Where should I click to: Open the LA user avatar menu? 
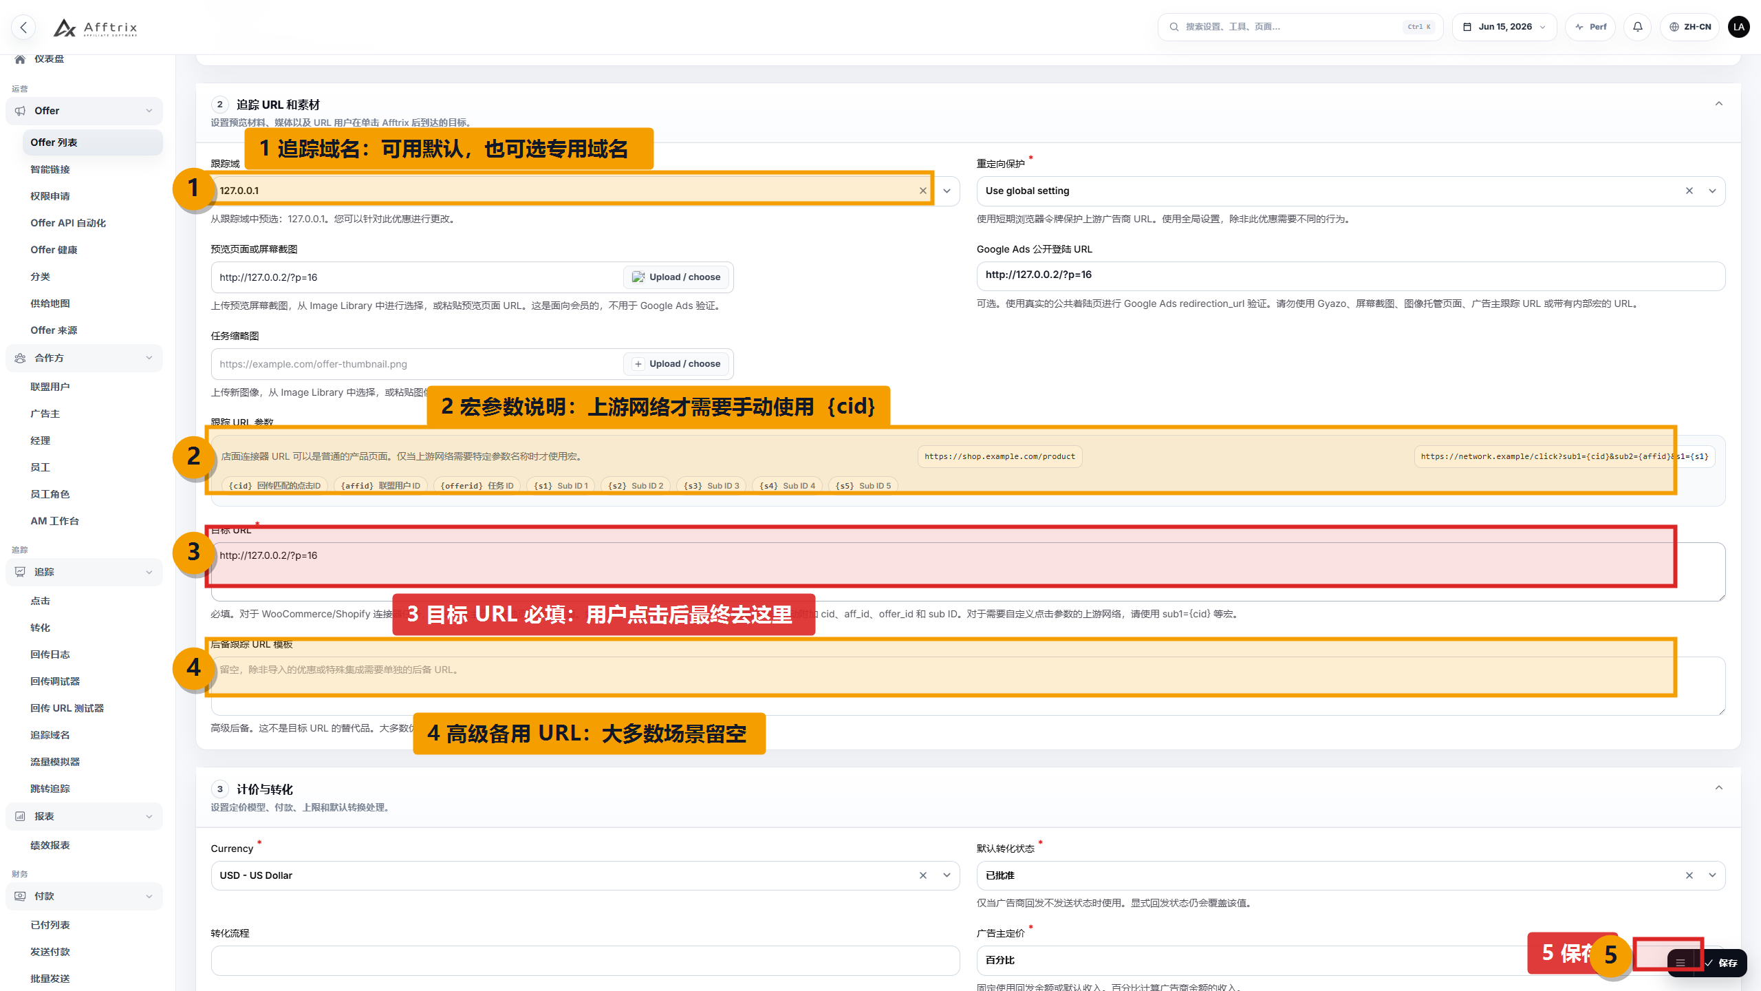point(1739,27)
